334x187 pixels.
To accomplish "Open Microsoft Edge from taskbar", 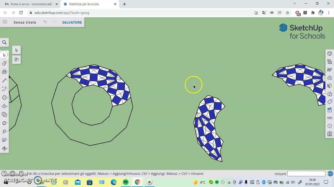I will tap(114, 182).
